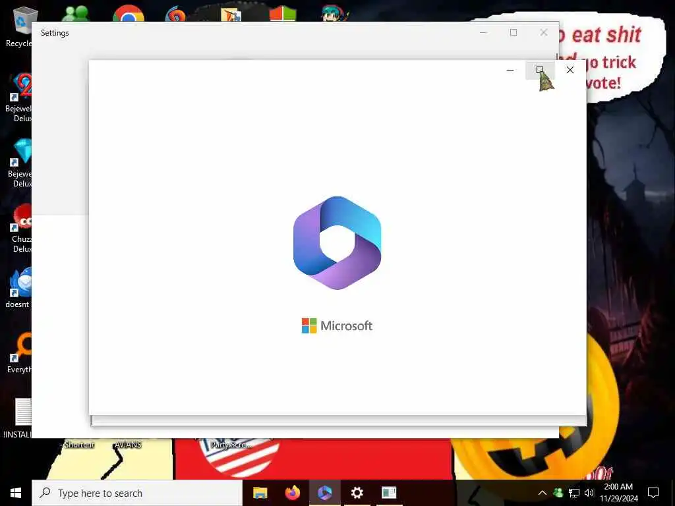The width and height of the screenshot is (675, 506).
Task: Select the anime character desktop icon
Action: (334, 14)
